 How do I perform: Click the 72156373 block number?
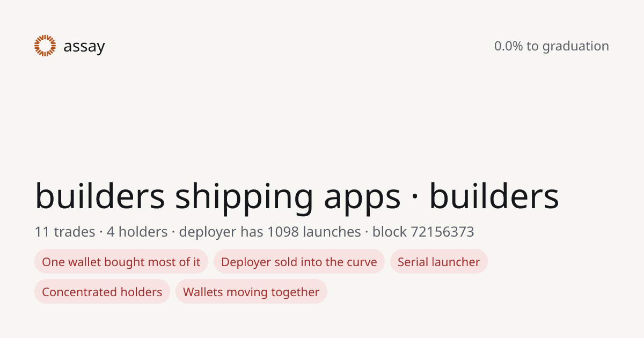tap(443, 232)
